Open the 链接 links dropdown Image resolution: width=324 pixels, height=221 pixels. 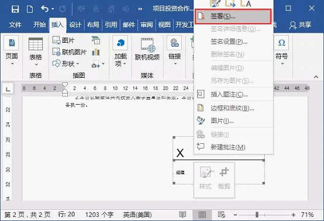point(175,51)
